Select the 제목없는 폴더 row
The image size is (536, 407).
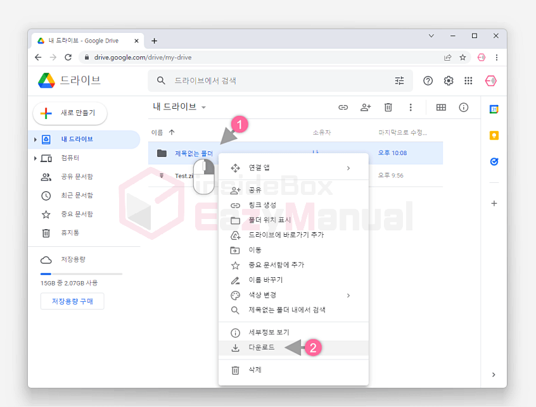[295, 153]
